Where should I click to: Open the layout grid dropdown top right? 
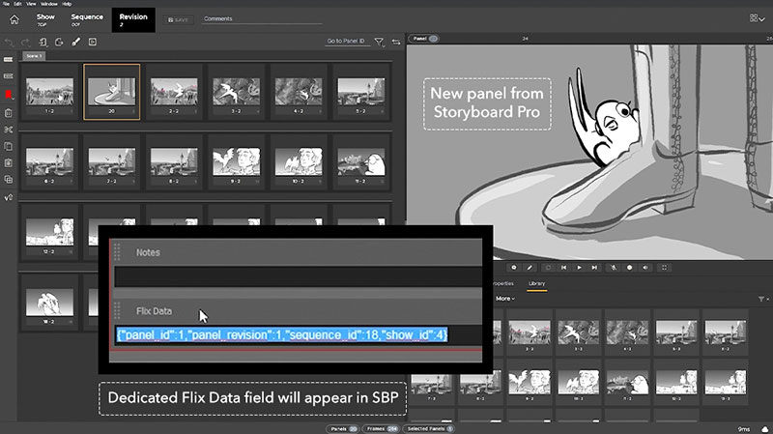coord(758,18)
